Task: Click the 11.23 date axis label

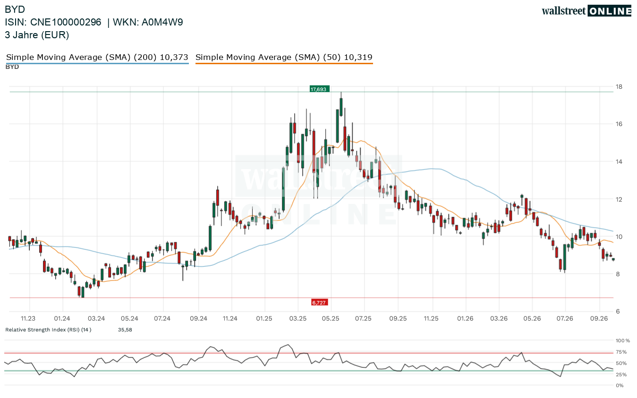Action: click(28, 319)
